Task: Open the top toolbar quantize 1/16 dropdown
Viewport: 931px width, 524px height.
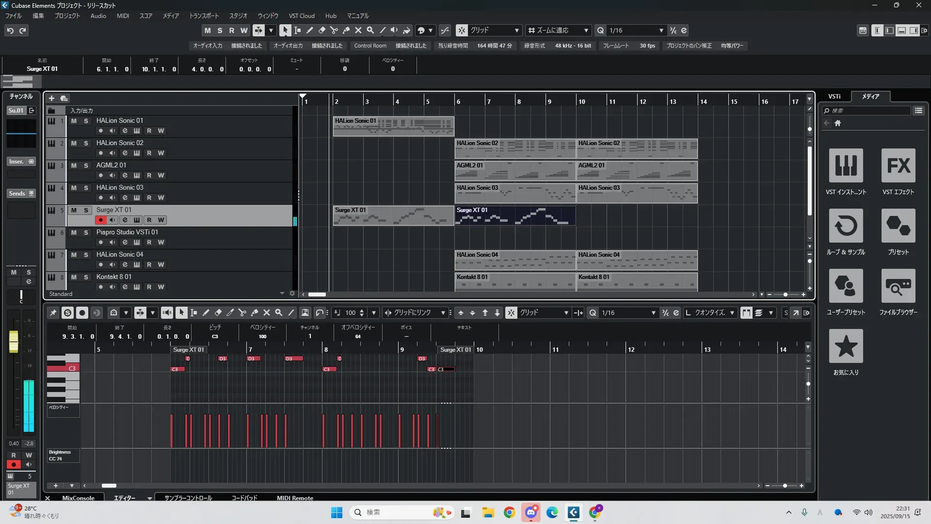Action: click(x=660, y=30)
